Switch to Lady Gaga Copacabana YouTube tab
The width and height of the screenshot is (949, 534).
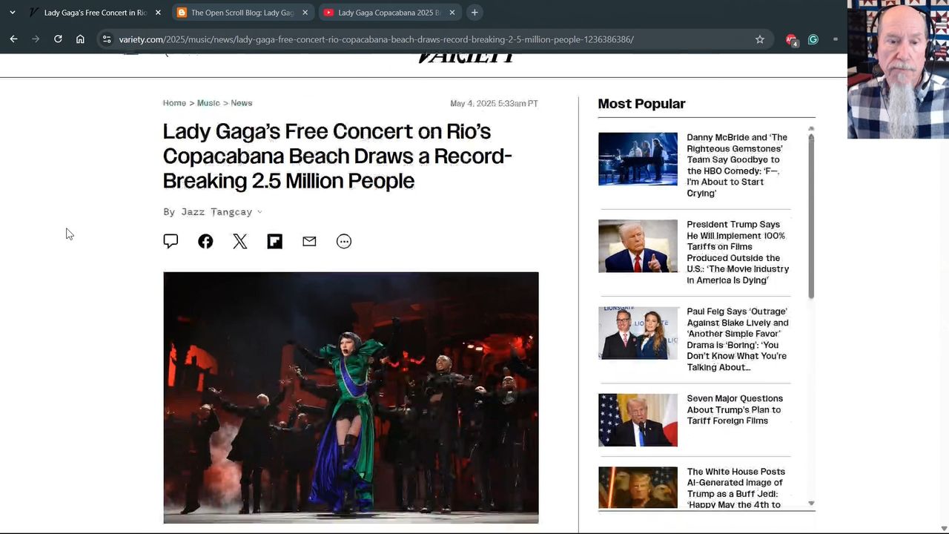[x=388, y=13]
